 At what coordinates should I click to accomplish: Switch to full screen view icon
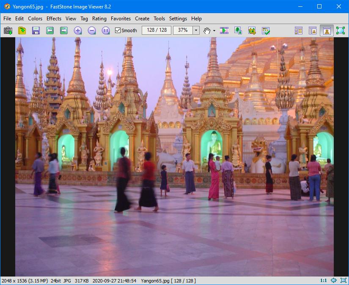point(341,30)
